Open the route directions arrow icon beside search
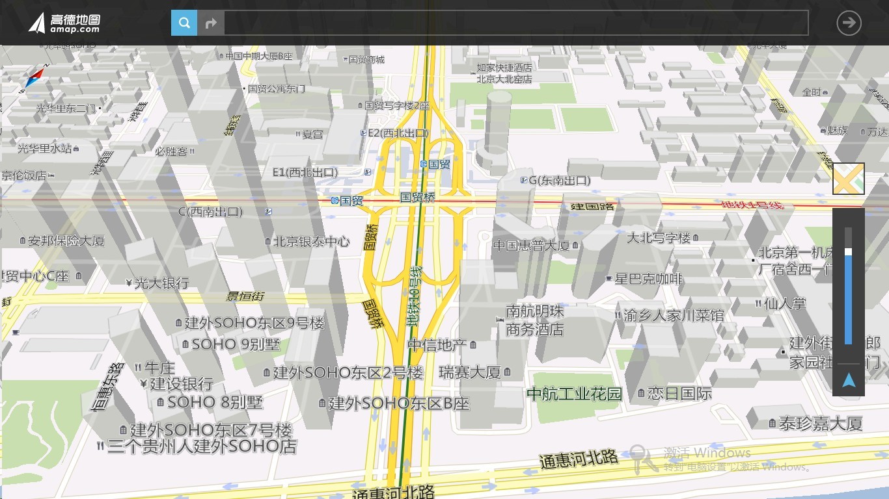 [210, 22]
